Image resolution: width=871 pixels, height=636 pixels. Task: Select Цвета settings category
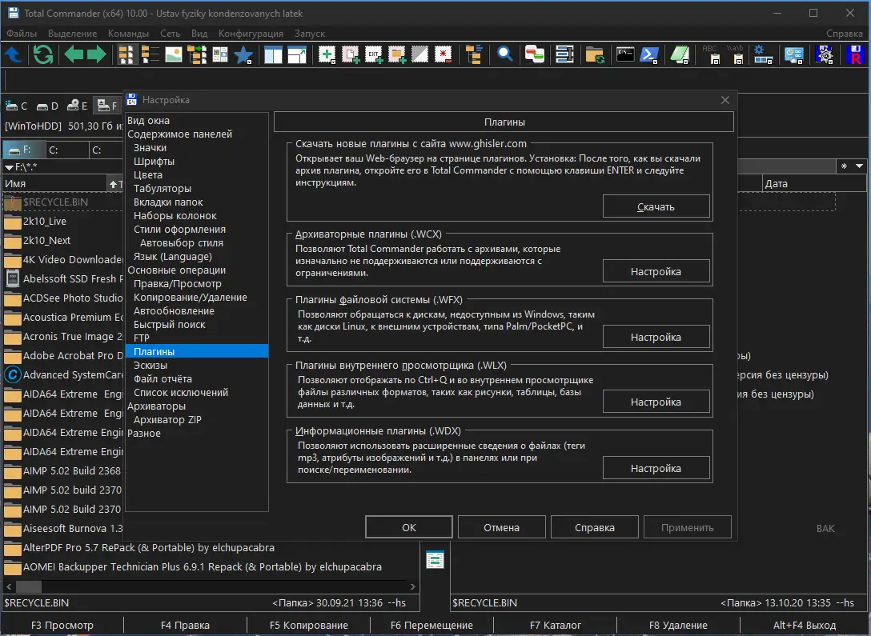pyautogui.click(x=148, y=175)
